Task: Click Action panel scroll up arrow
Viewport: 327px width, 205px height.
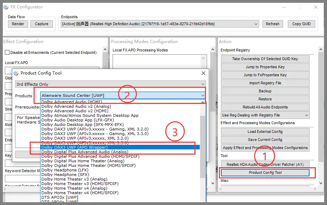Action: pyautogui.click(x=321, y=49)
